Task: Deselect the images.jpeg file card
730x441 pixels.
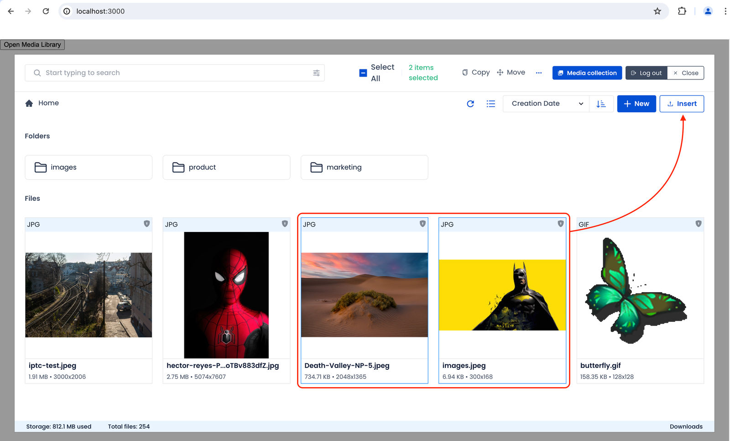Action: click(x=502, y=300)
